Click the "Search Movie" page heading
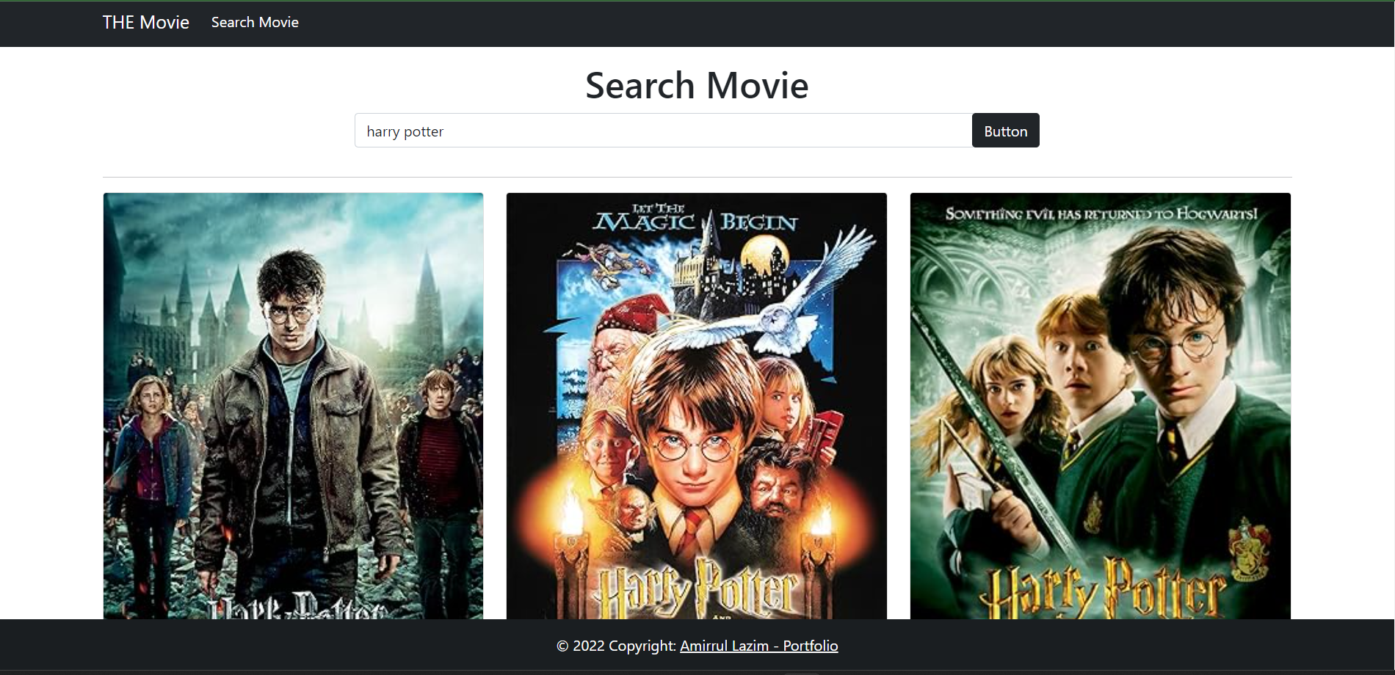 click(x=696, y=85)
